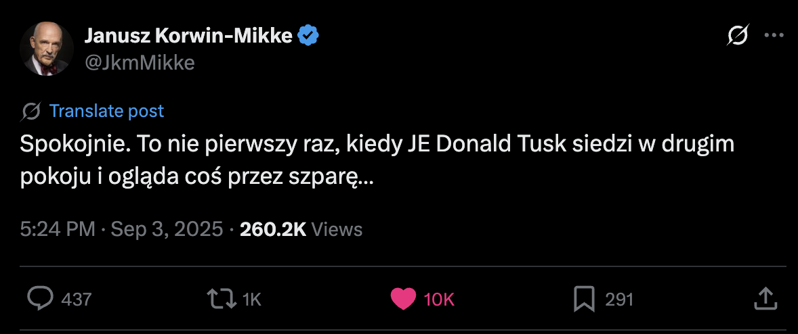Click the reply speech bubble icon
The height and width of the screenshot is (334, 798).
pyautogui.click(x=40, y=299)
